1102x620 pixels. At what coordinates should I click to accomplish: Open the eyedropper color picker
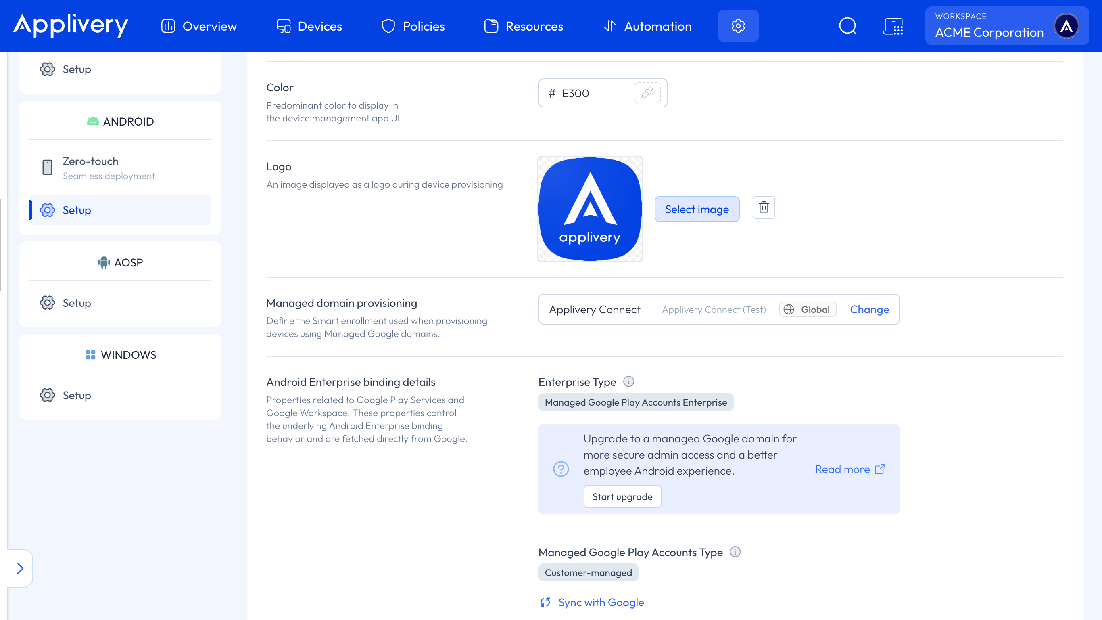647,93
